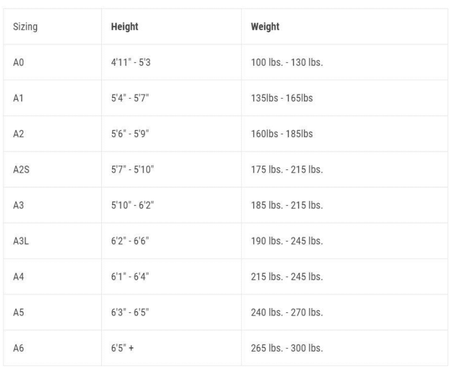Click the height range 4'11" - 5'3
This screenshot has height=371, width=452.
(x=131, y=62)
